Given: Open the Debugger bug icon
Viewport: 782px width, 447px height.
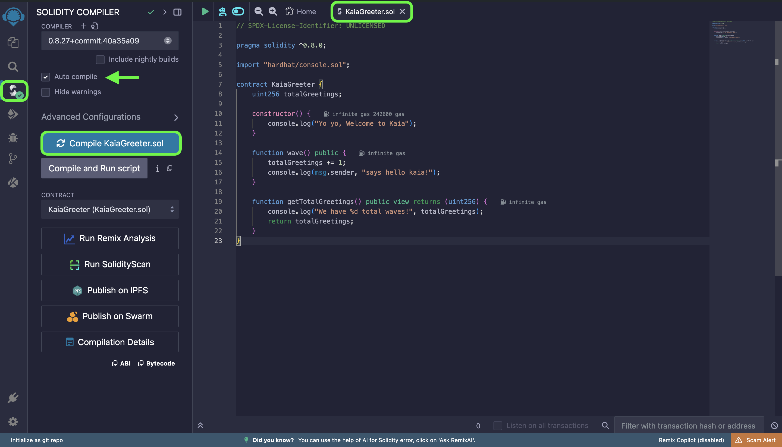Looking at the screenshot, I should coord(13,137).
